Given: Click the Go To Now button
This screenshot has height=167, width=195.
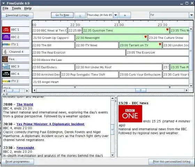Looking at the screenshot, I should (x=62, y=15).
